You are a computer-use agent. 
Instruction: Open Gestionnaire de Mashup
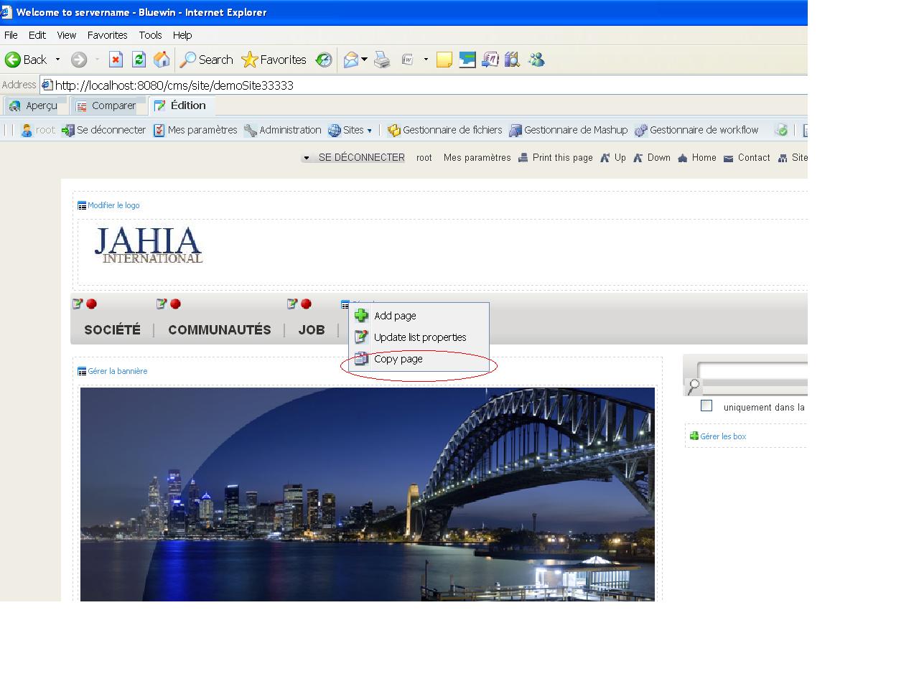tap(569, 130)
